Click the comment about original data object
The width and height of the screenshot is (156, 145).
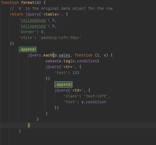[61, 9]
